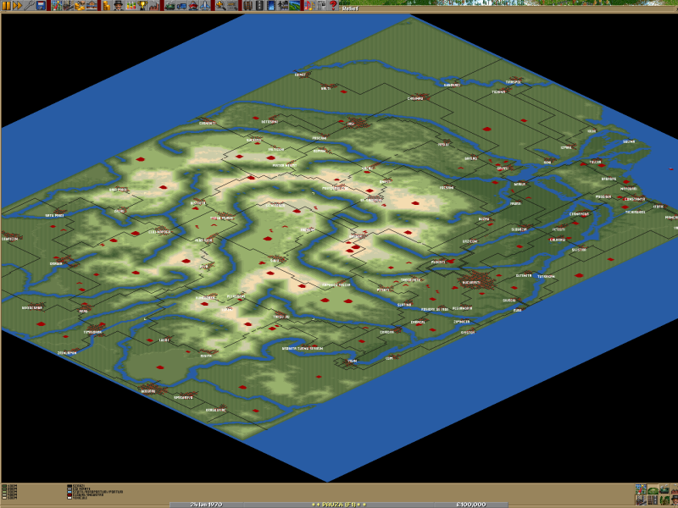
Task: Click the date 24 Ian 1970 in status bar
Action: [206, 505]
